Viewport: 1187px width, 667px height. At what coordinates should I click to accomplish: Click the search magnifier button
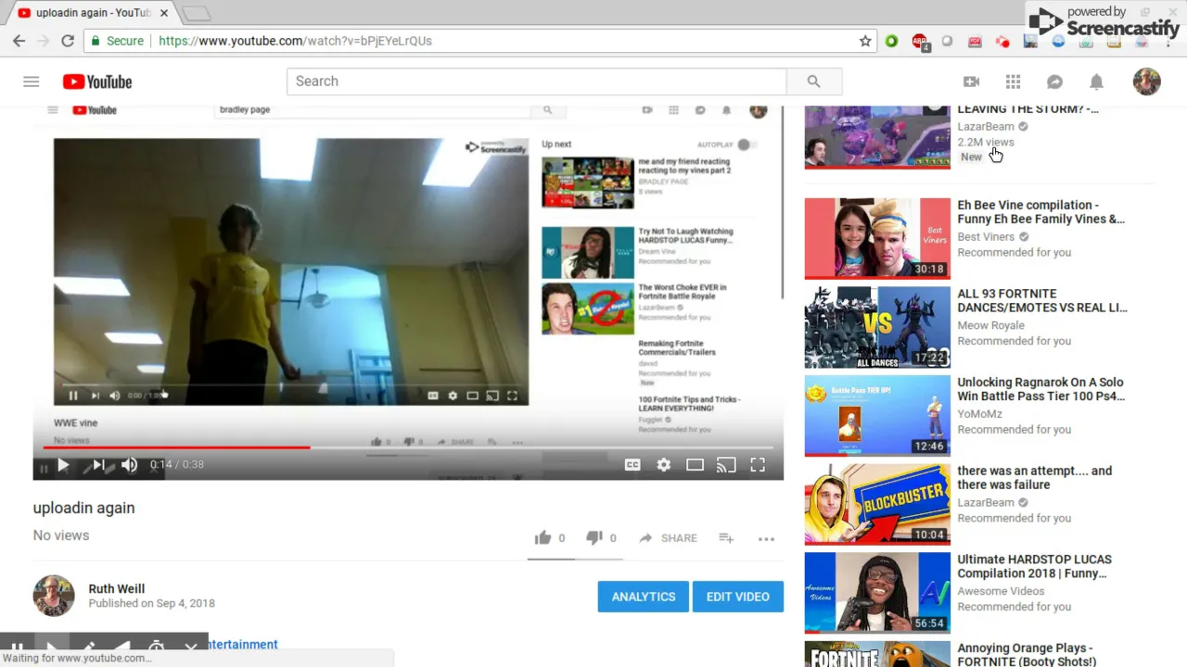813,82
